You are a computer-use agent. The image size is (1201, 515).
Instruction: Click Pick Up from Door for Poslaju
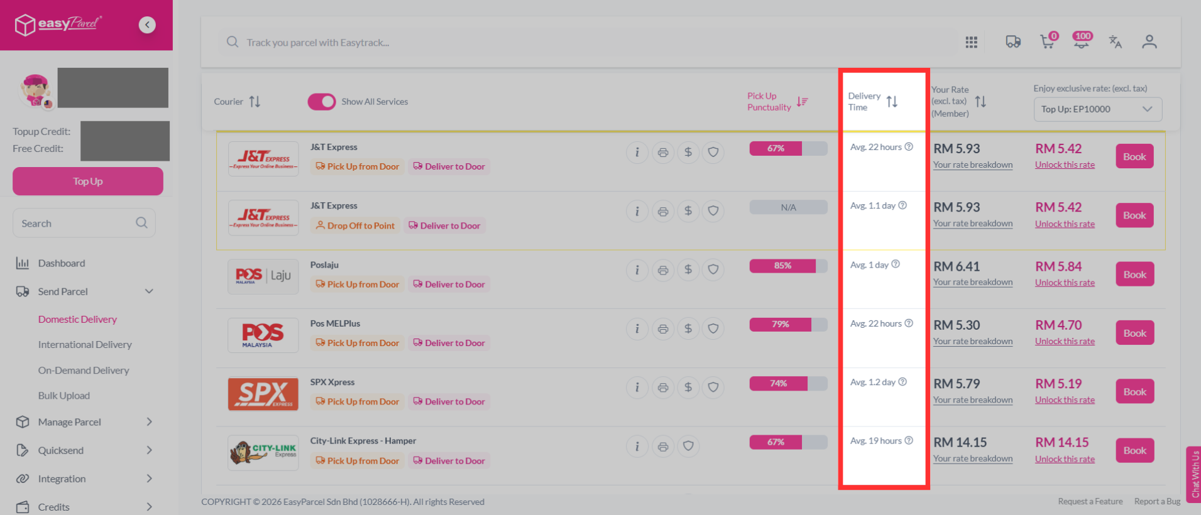pyautogui.click(x=357, y=284)
